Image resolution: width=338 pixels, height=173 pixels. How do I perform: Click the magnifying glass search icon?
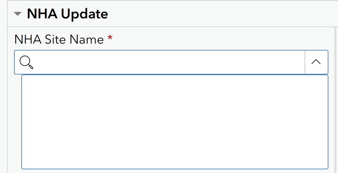(26, 62)
